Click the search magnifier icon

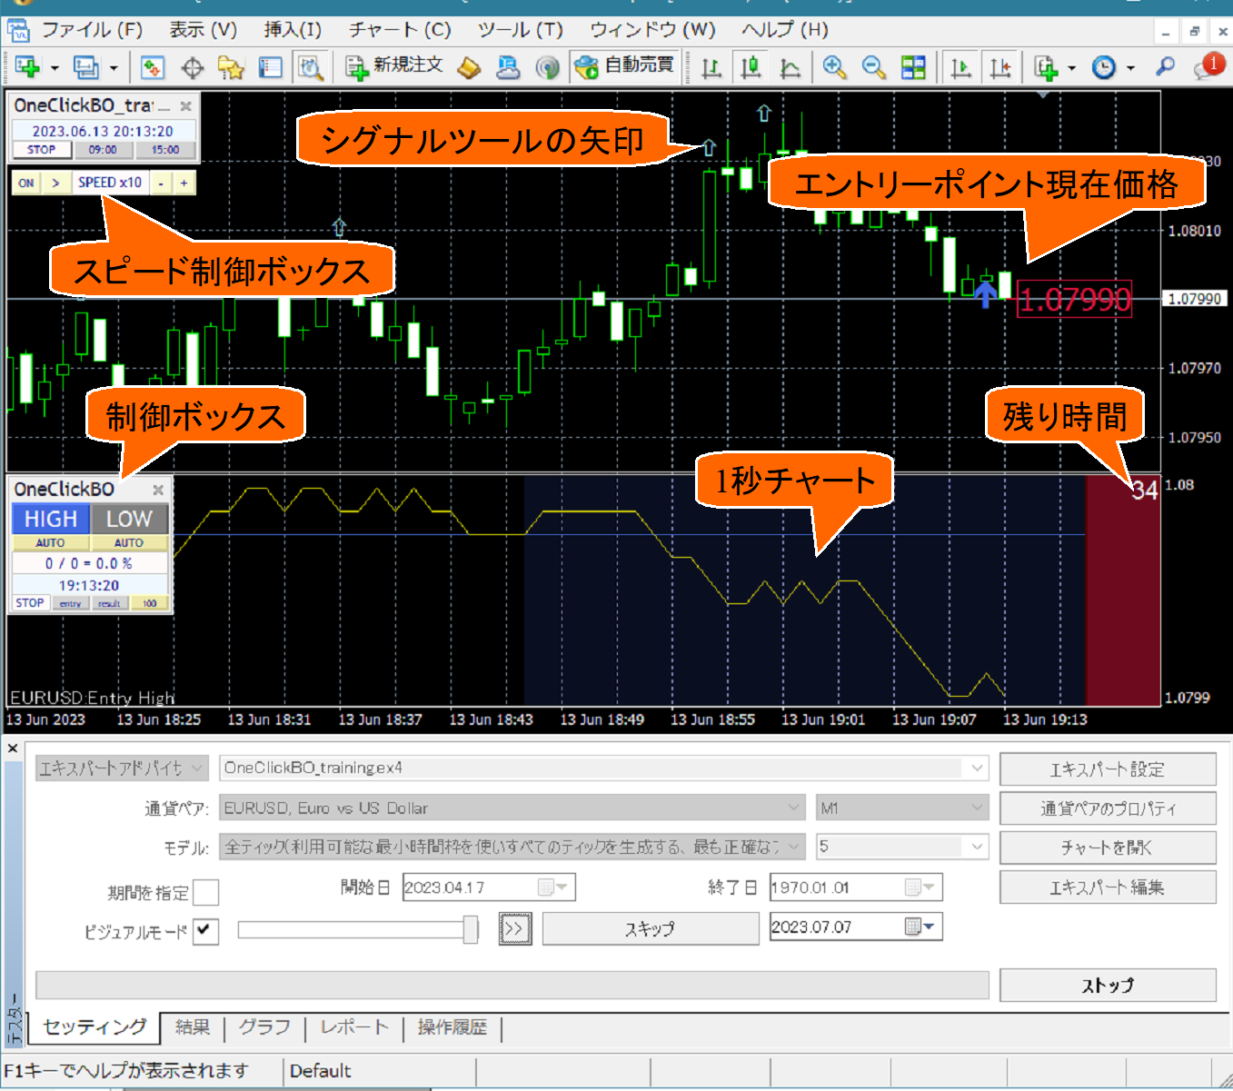pyautogui.click(x=1165, y=66)
